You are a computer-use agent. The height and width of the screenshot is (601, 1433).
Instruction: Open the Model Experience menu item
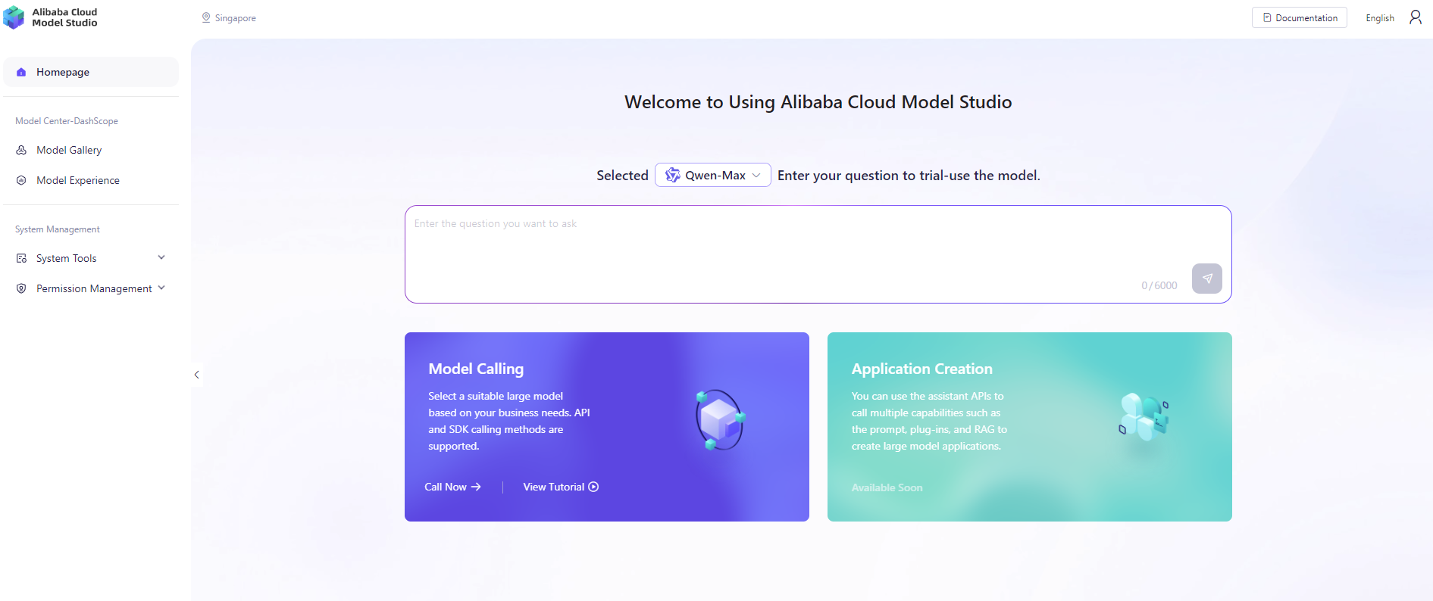[x=91, y=180]
